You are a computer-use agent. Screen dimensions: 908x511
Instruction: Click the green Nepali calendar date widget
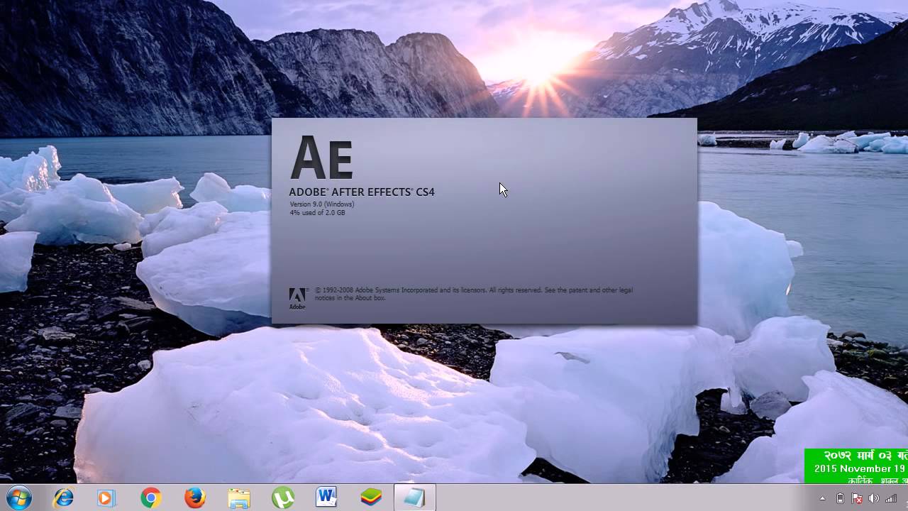pyautogui.click(x=856, y=466)
